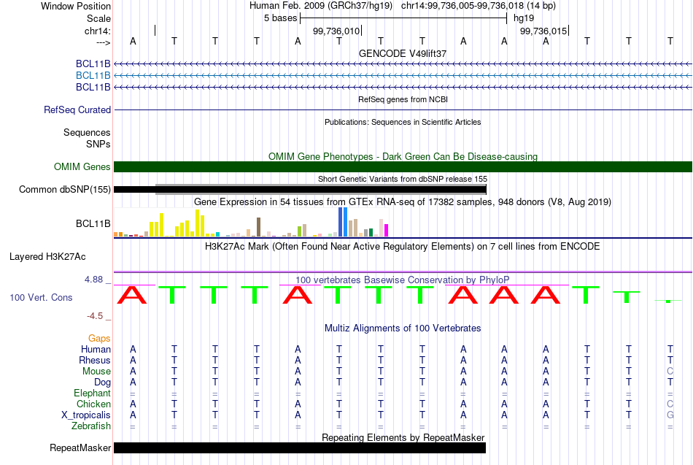Open the OMIM Gene Phenotypes track title
Screen dimensions: 693x465
coord(403,157)
